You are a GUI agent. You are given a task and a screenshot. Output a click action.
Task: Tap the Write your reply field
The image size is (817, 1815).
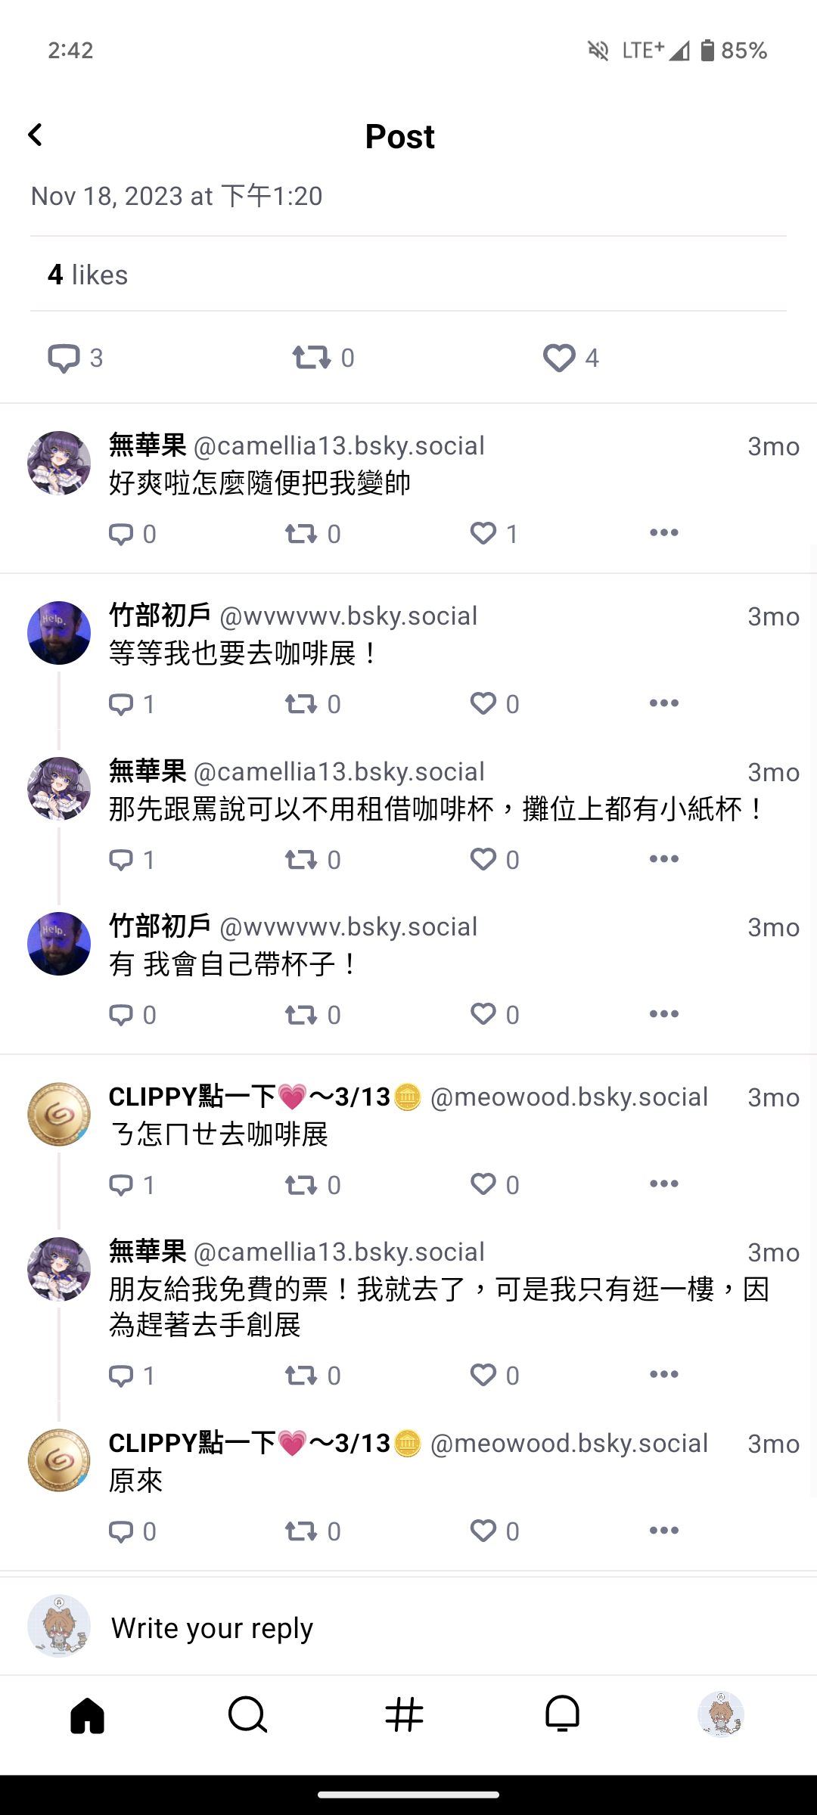point(408,1627)
